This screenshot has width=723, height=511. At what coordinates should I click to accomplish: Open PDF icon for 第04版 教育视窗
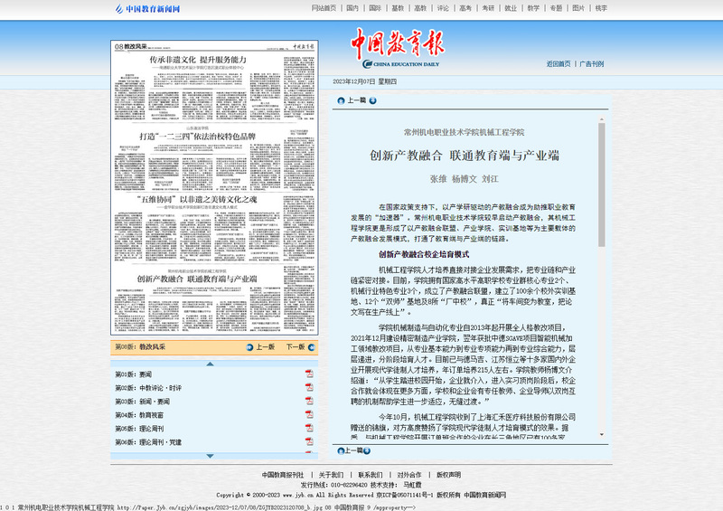click(x=308, y=414)
